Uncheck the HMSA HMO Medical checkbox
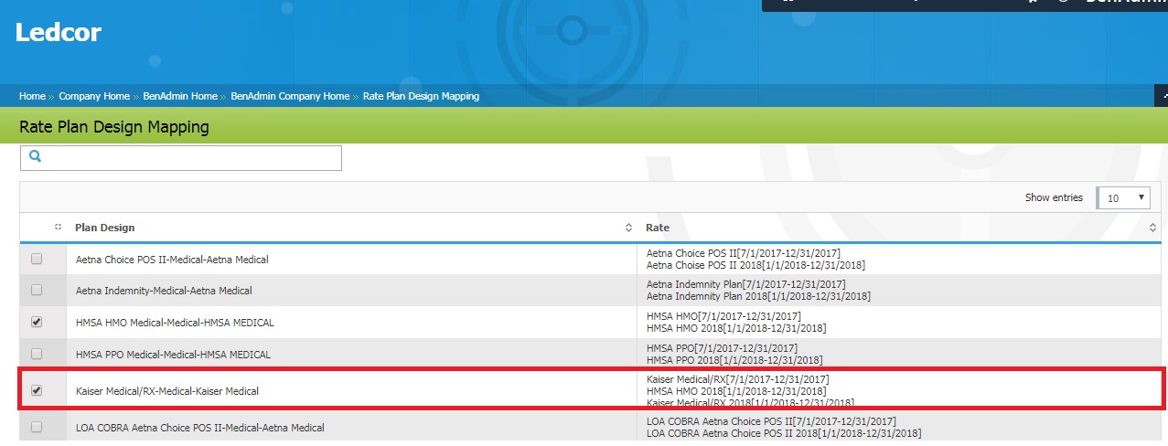The width and height of the screenshot is (1168, 446). coord(37,322)
